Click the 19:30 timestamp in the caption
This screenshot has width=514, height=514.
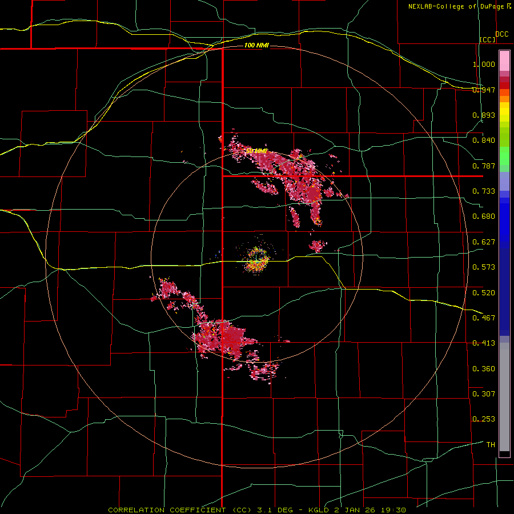[394, 510]
